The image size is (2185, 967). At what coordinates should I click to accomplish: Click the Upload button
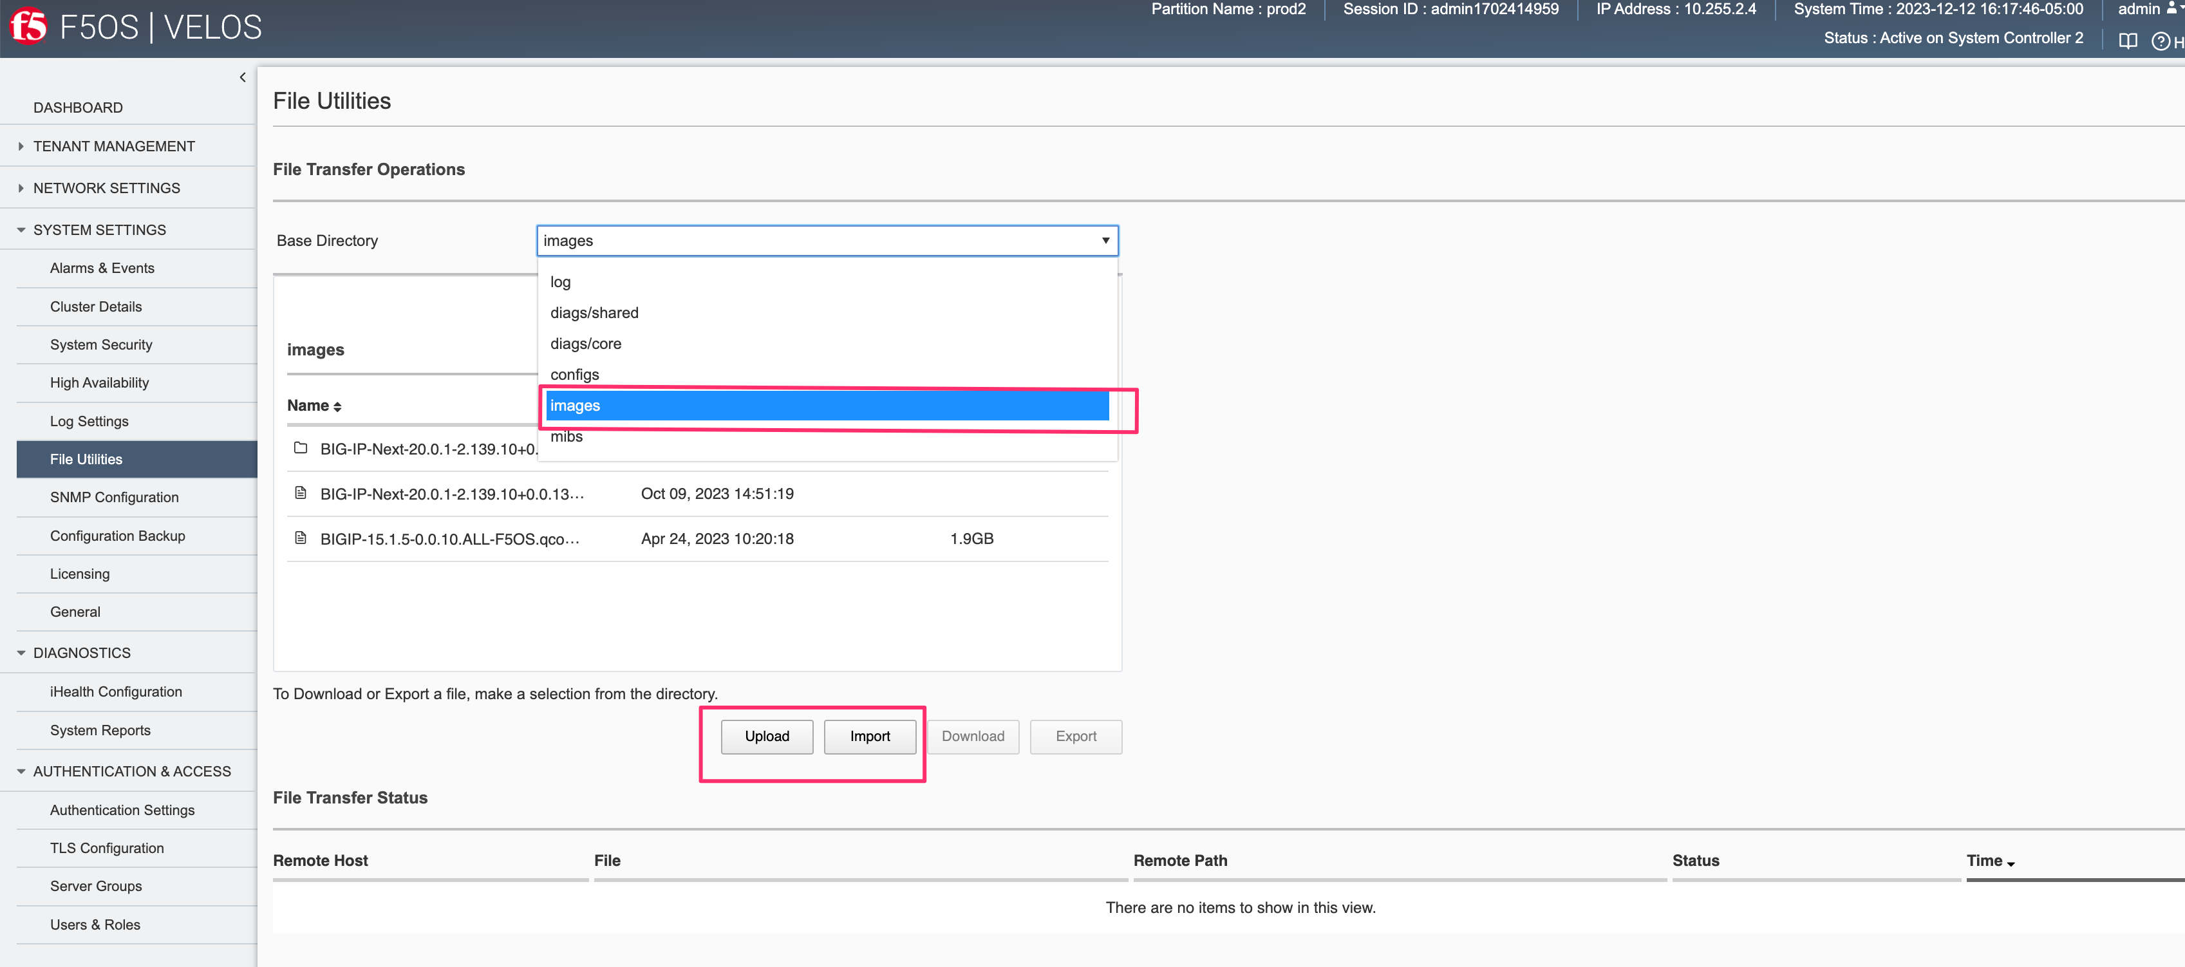pyautogui.click(x=767, y=737)
